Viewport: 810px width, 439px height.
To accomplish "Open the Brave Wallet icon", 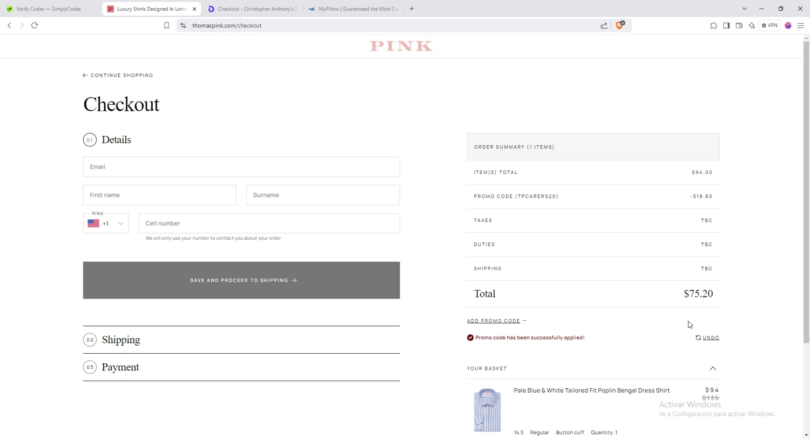I will (739, 25).
